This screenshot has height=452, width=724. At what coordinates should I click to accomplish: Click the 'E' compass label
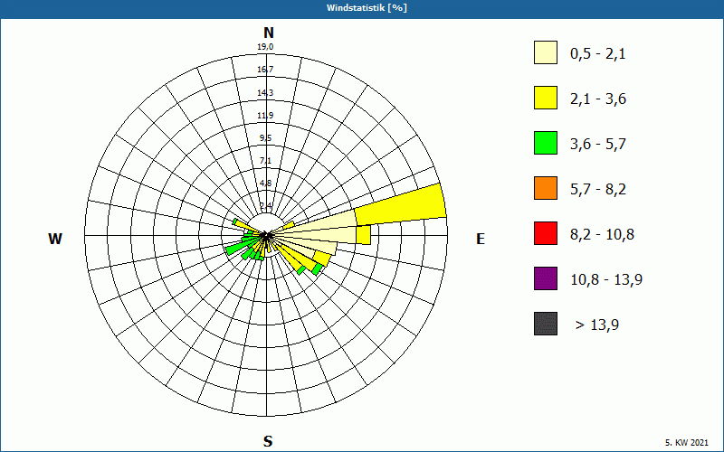point(481,239)
